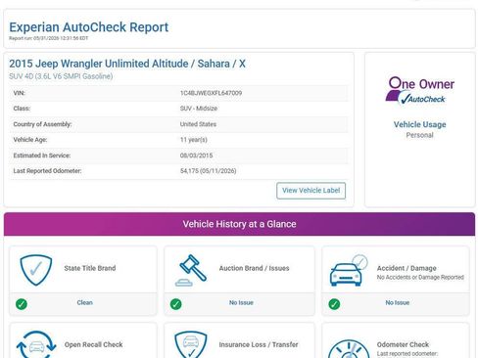The width and height of the screenshot is (478, 358).
Task: Click green checkmark beside Clean status
Action: point(22,304)
